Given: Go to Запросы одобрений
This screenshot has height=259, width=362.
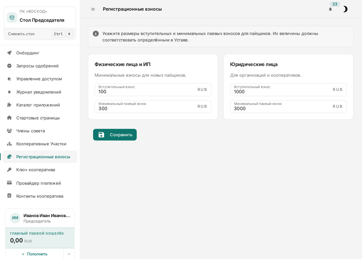Looking at the screenshot, I should point(40,66).
